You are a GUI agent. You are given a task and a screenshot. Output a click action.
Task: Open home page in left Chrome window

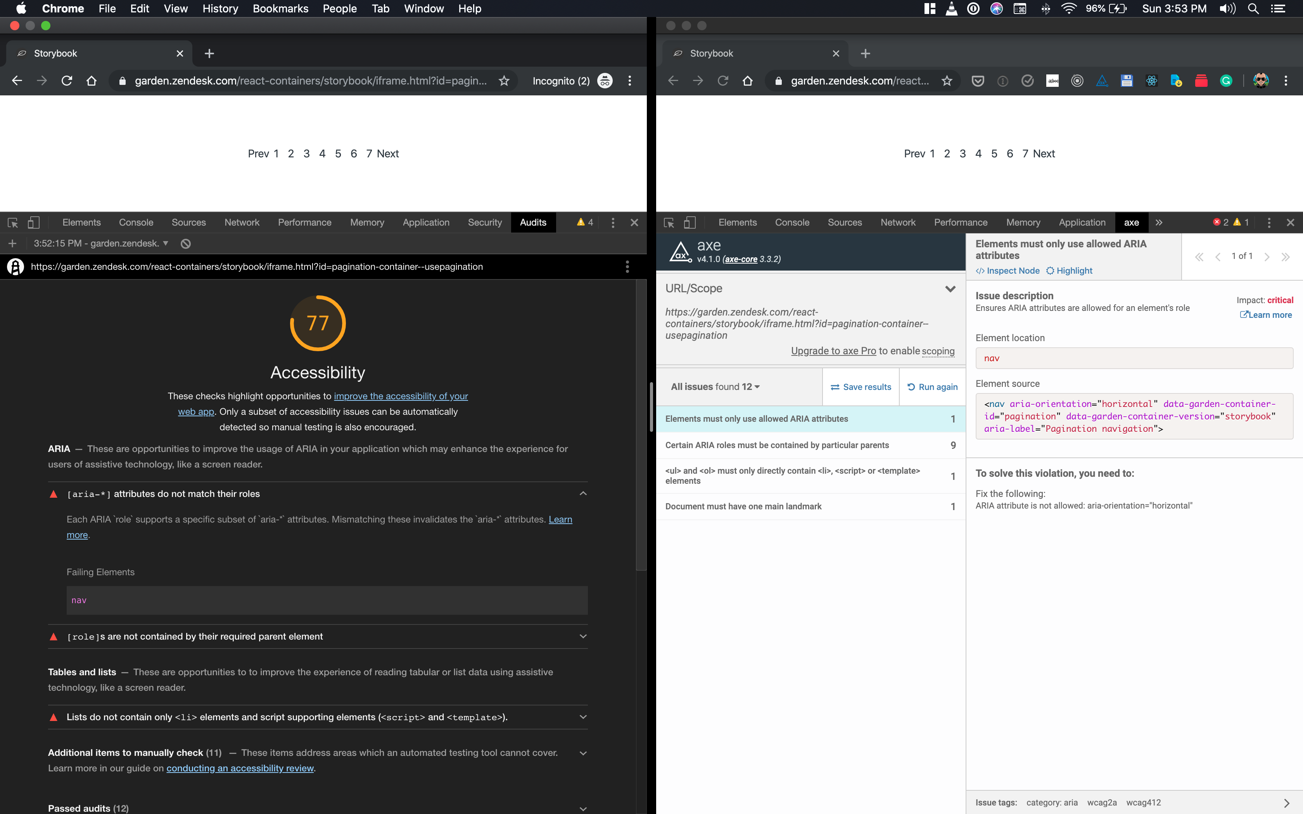click(92, 81)
